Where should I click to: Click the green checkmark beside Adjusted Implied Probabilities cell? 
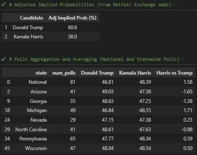tap(3, 4)
